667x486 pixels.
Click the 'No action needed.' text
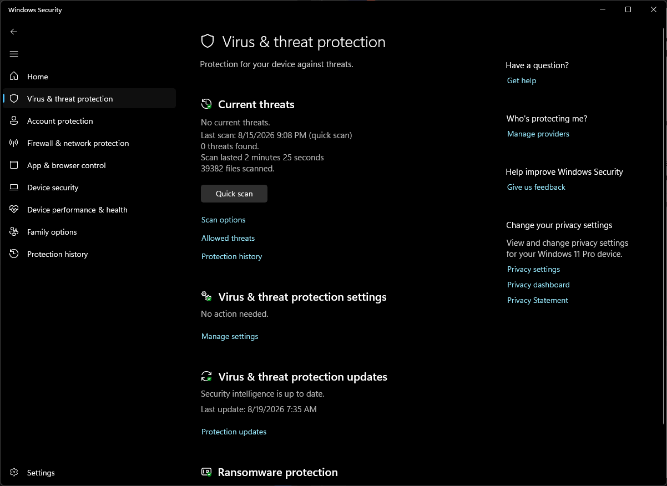pos(234,314)
